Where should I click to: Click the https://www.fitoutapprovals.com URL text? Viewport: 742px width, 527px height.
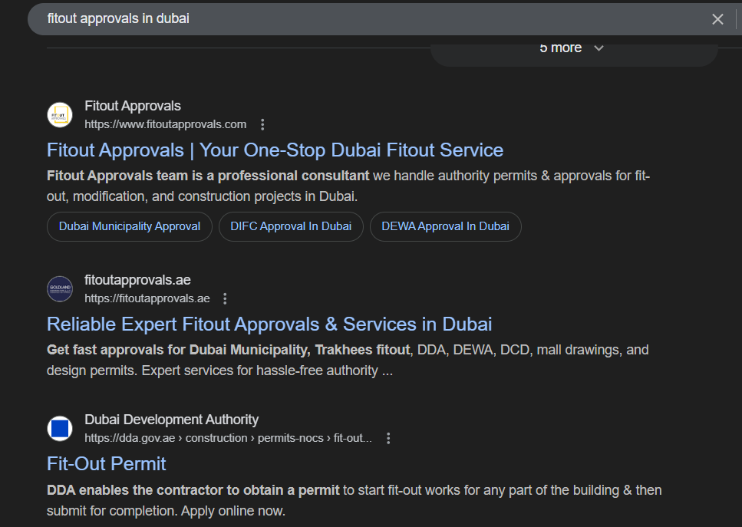click(165, 124)
